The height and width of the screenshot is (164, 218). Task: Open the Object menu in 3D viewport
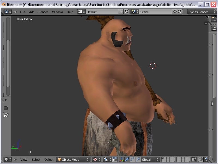pos(49,160)
